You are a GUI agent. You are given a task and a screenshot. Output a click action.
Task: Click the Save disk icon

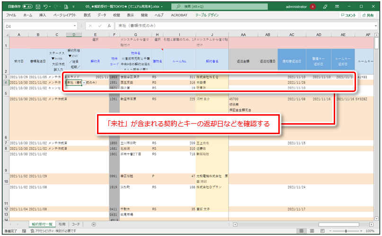point(38,7)
